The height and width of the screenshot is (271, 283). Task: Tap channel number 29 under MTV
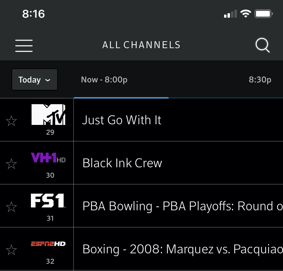(50, 132)
